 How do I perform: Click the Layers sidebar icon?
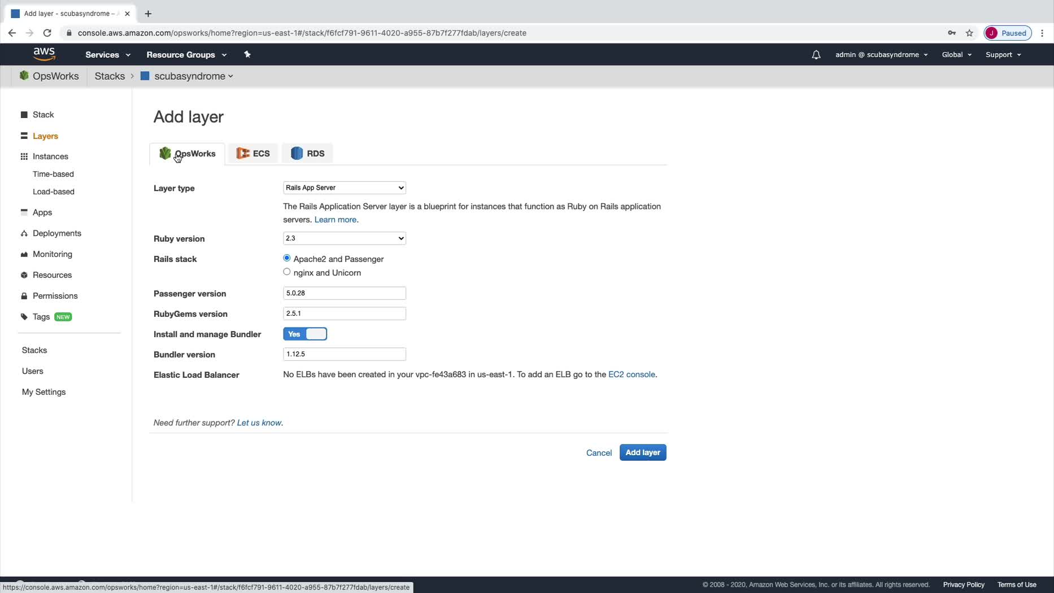(x=24, y=136)
